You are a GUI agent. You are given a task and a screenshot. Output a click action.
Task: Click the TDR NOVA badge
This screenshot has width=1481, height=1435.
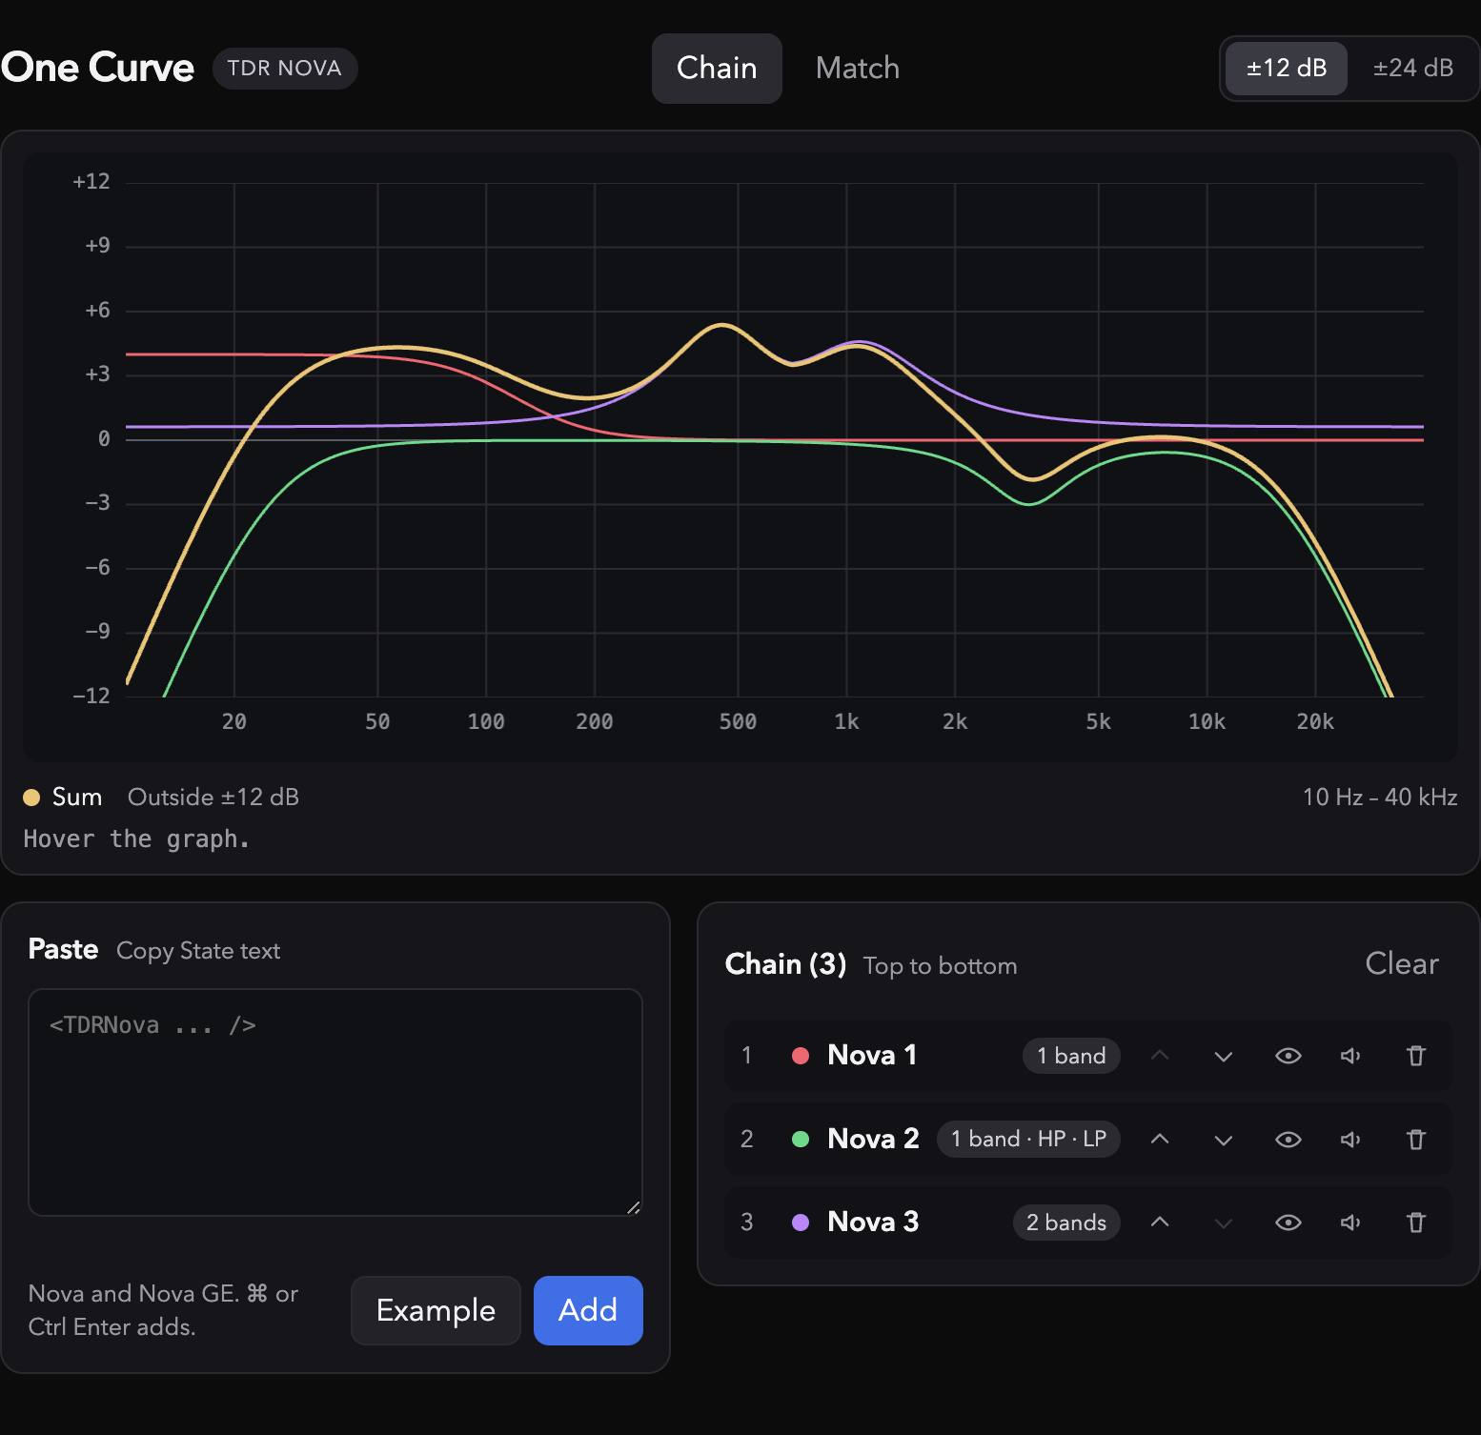point(285,69)
